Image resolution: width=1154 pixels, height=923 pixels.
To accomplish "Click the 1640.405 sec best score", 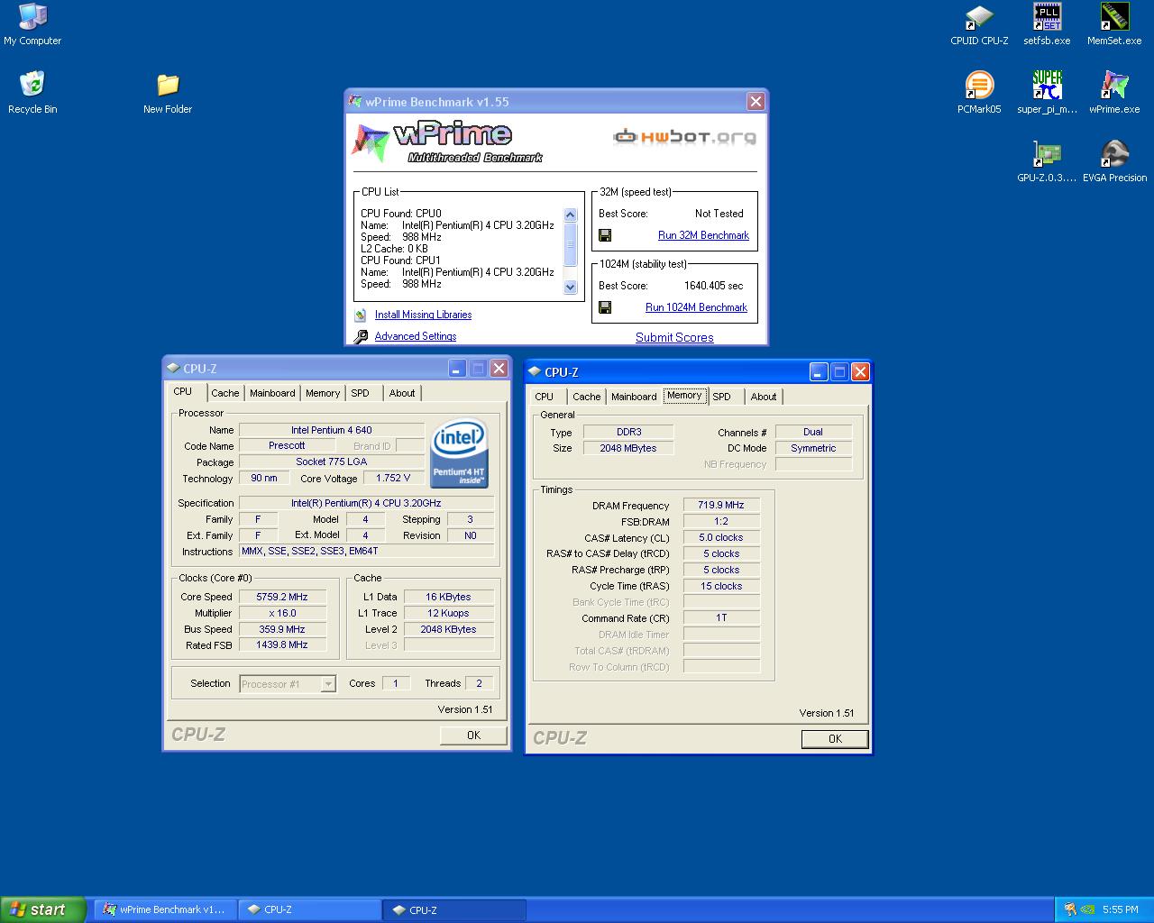I will 713,286.
